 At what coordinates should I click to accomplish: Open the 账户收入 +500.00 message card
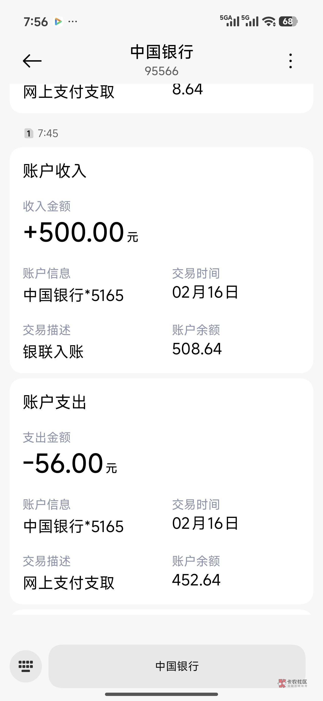[x=161, y=260]
